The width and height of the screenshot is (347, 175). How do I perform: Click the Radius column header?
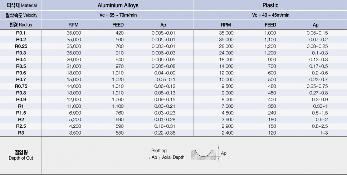[x=21, y=25]
